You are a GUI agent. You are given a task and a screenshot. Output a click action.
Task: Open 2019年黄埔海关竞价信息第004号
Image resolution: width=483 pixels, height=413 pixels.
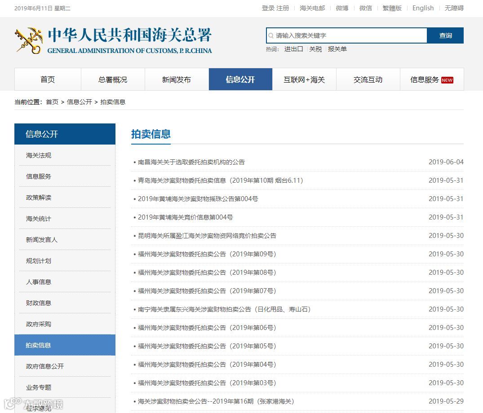pos(185,218)
